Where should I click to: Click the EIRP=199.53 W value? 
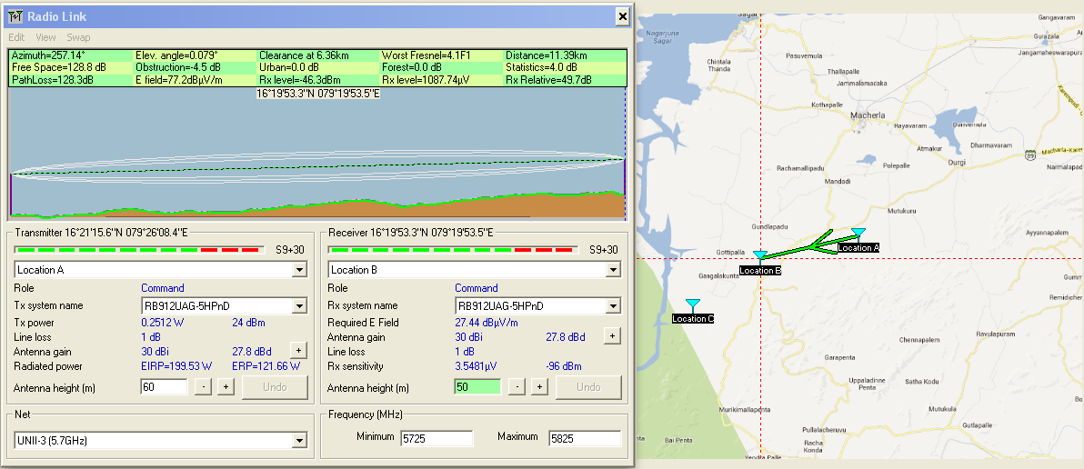point(176,366)
